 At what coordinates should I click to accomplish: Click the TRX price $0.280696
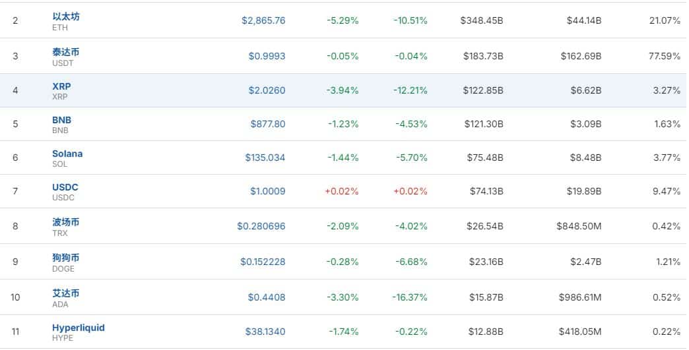pos(261,226)
